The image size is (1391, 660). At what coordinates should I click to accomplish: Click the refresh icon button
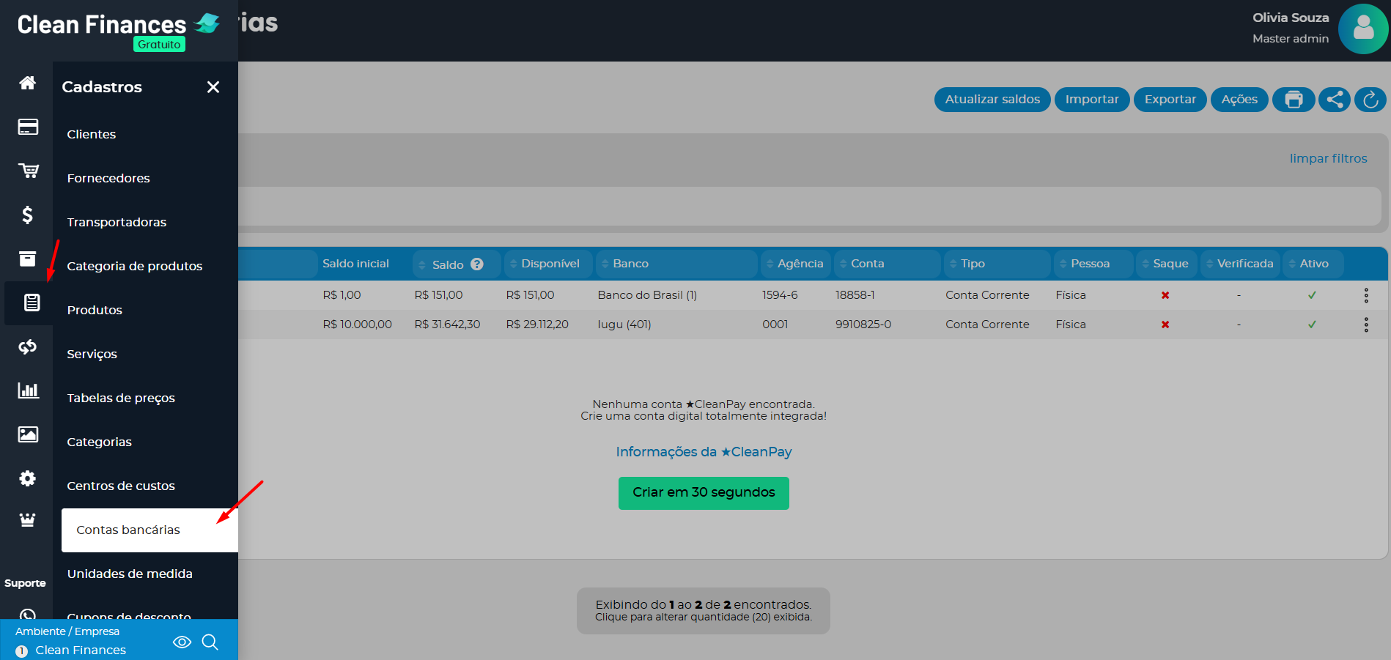pyautogui.click(x=1370, y=100)
